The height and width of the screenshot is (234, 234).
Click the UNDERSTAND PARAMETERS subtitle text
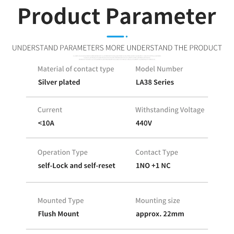point(117,48)
